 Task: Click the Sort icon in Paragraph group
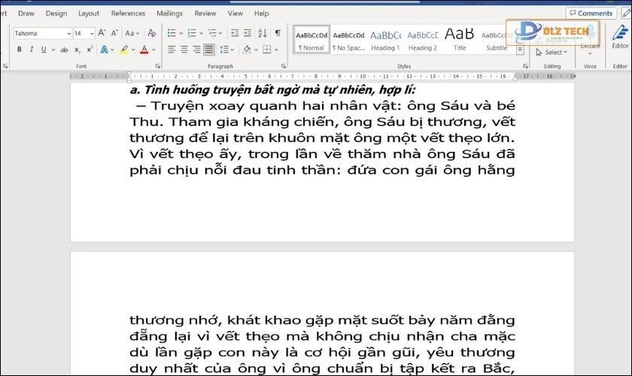click(x=262, y=33)
